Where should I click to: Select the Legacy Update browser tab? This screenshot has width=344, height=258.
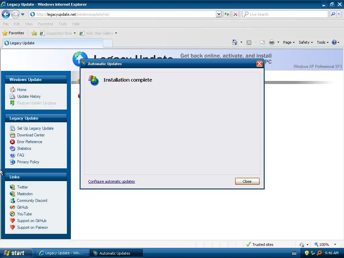(x=53, y=43)
